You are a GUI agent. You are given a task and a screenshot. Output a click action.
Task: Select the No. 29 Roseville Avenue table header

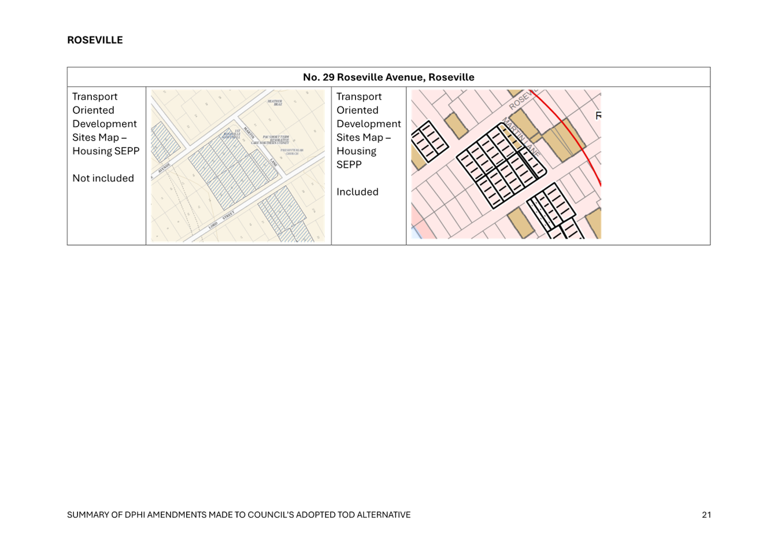[x=388, y=77]
